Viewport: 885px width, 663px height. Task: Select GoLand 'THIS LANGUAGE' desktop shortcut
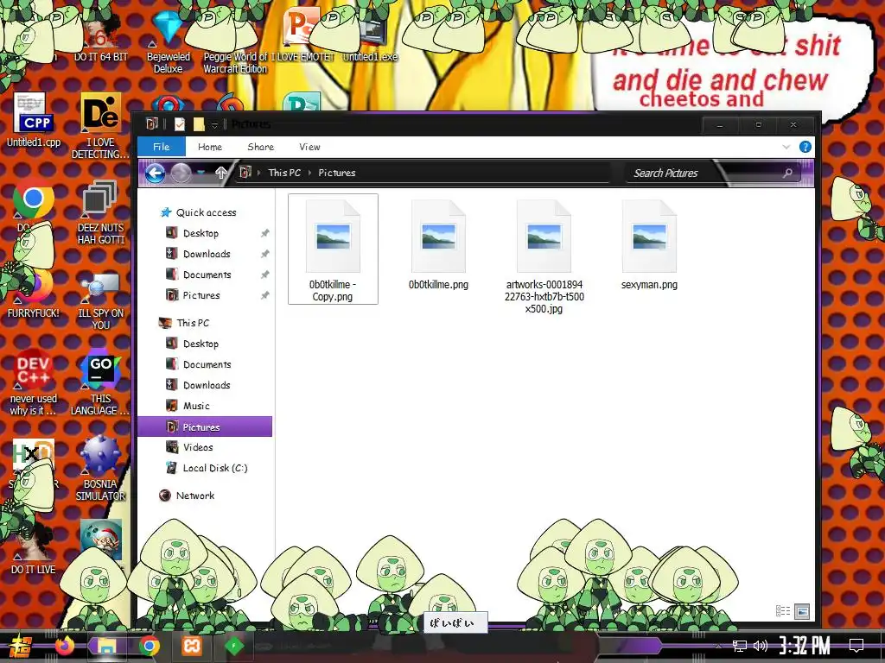tap(100, 382)
